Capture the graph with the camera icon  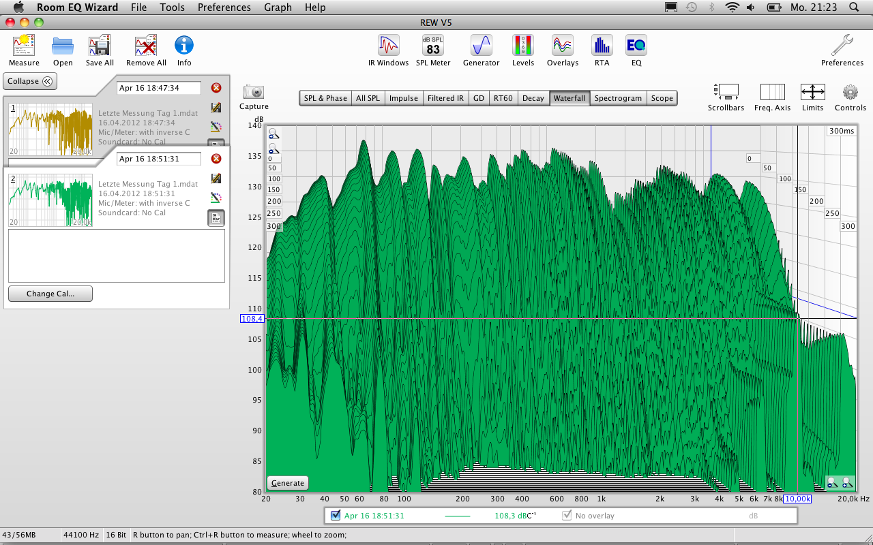254,91
